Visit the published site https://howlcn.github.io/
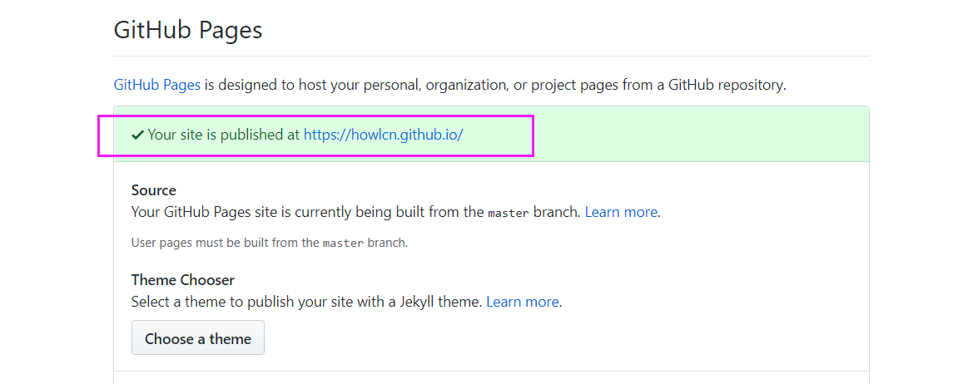Viewport: 958px width, 384px height. pos(383,135)
